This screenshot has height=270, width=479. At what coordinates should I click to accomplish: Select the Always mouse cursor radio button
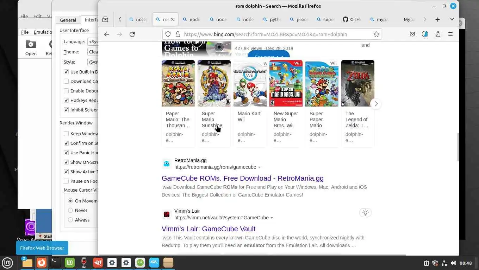click(x=70, y=220)
